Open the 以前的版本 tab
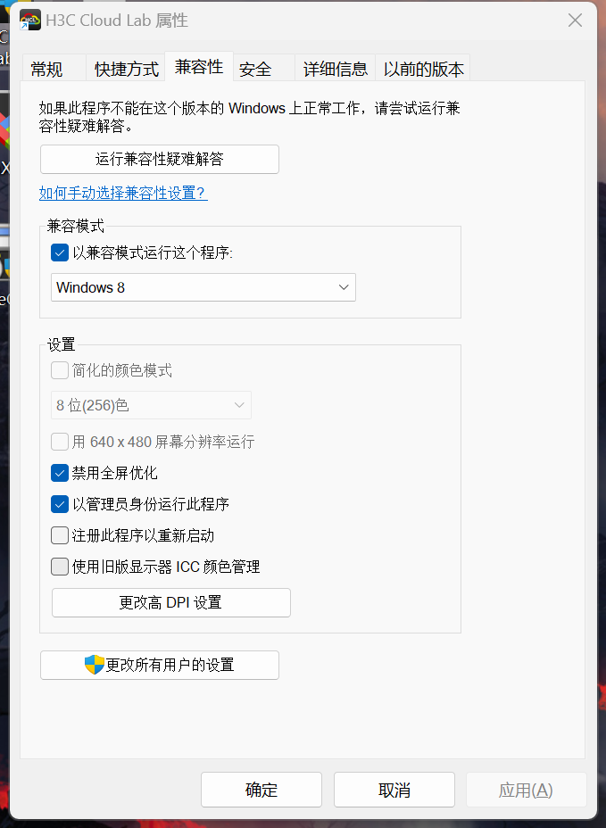The width and height of the screenshot is (606, 828). coord(424,70)
